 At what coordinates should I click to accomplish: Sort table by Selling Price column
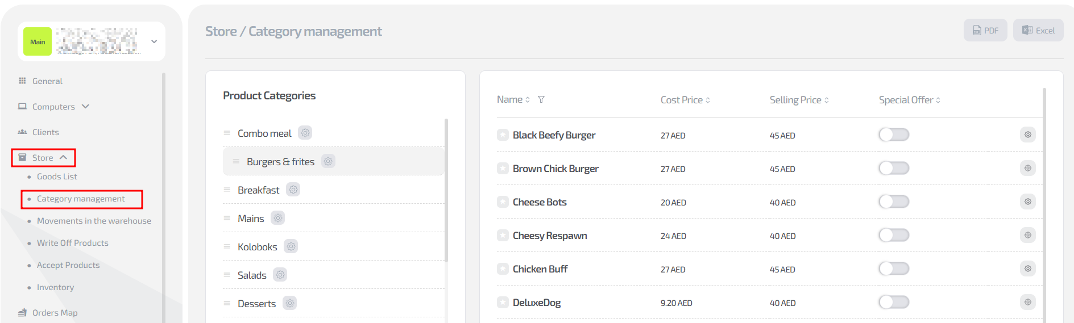point(799,100)
